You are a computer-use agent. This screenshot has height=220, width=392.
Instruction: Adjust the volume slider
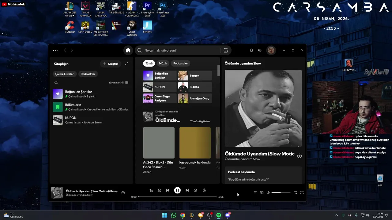[281, 193]
